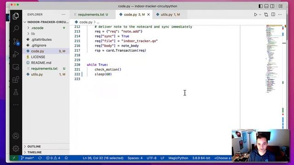Screen dimensions: 294x165
Task: Open the Manage settings gear
Action: tap(16, 148)
